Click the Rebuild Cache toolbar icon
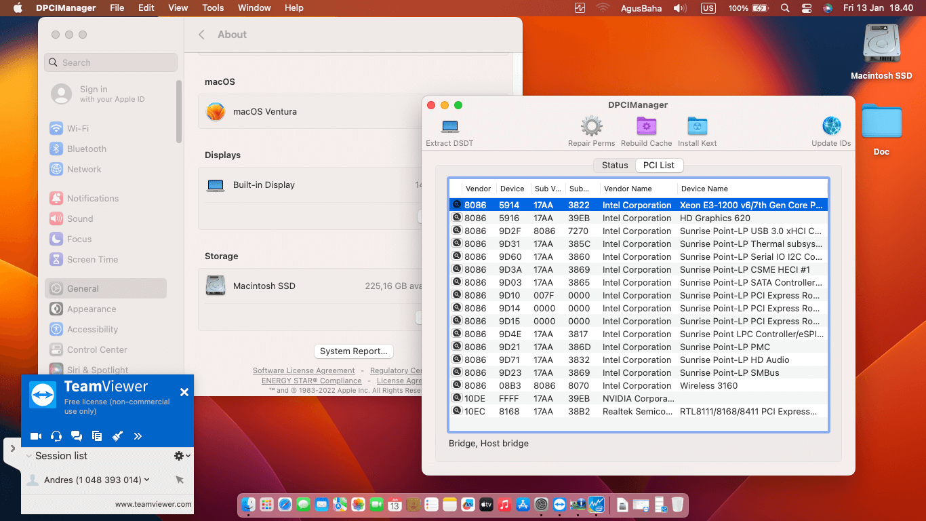The width and height of the screenshot is (926, 521). click(x=646, y=126)
